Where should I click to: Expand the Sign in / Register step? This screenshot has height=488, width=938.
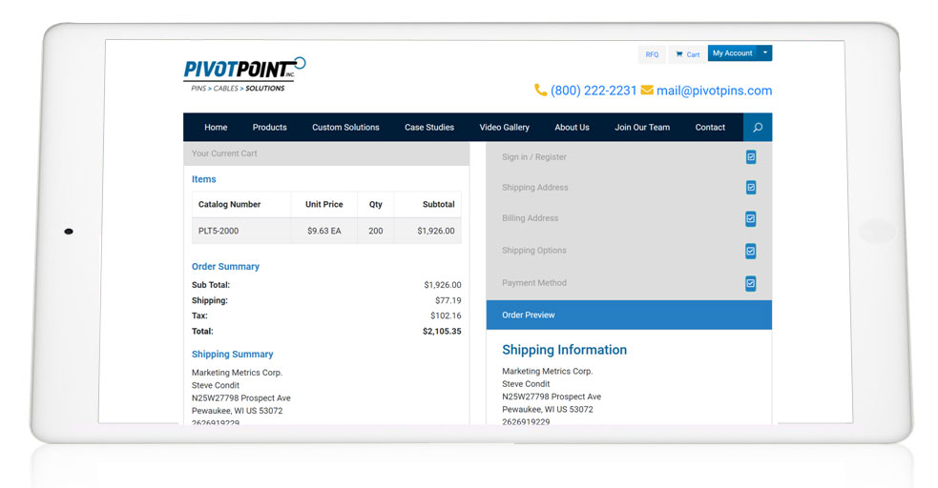[629, 157]
